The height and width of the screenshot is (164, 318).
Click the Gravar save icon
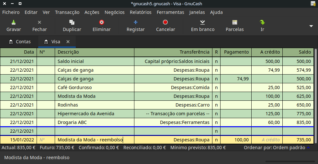[14, 22]
